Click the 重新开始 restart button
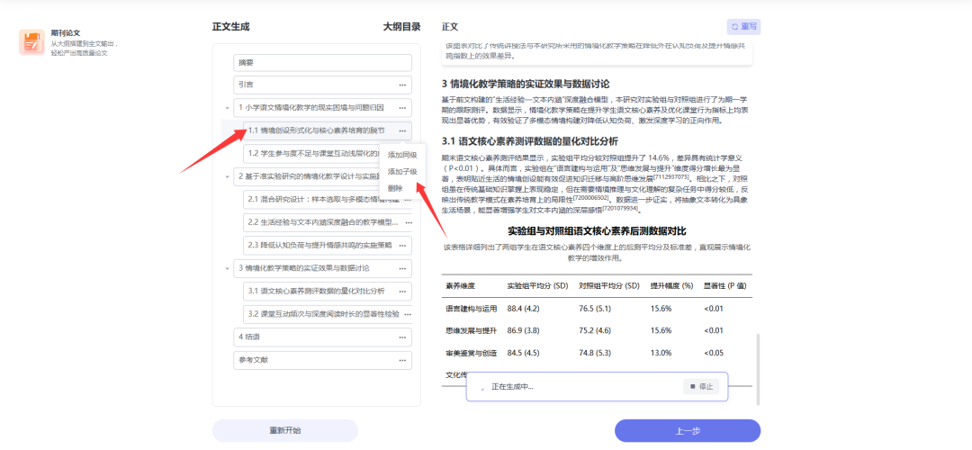Image resolution: width=972 pixels, height=450 pixels. (285, 431)
